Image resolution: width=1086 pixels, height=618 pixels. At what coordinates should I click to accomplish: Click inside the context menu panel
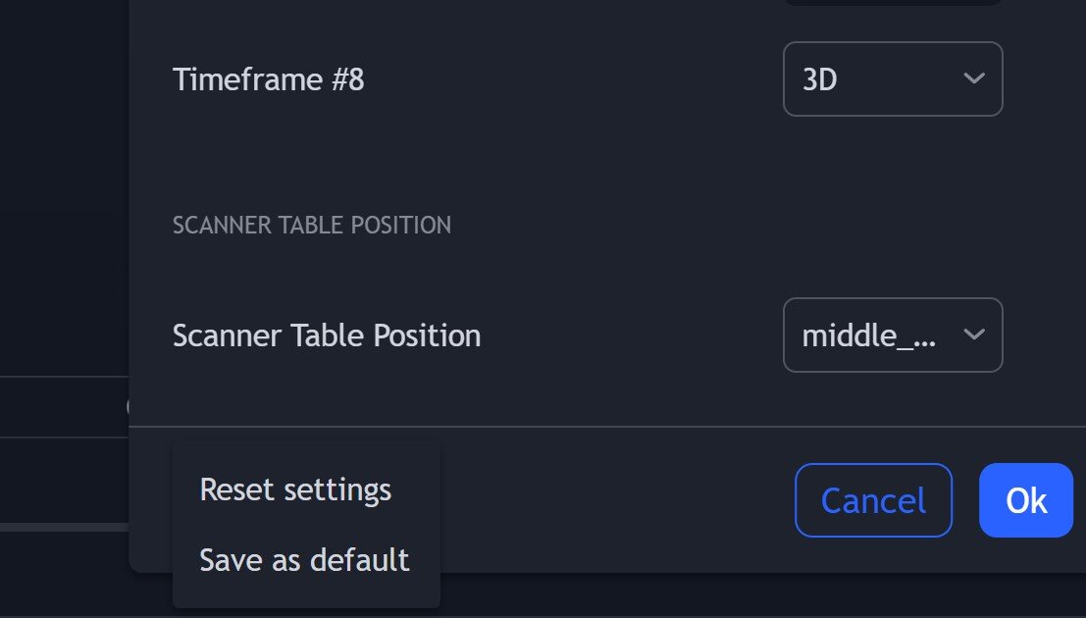[x=306, y=525]
